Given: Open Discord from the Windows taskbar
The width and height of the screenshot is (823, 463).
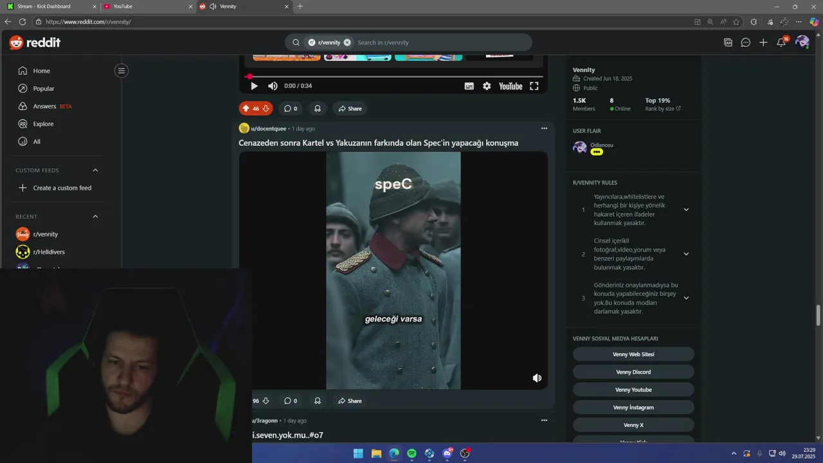Looking at the screenshot, I should click(447, 453).
